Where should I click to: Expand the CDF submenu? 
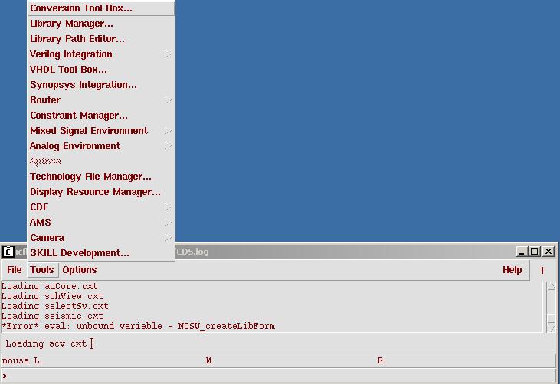(x=39, y=207)
